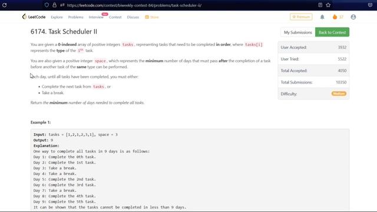The width and height of the screenshot is (377, 212).
Task: Click the Medium difficulty badge
Action: [x=339, y=94]
